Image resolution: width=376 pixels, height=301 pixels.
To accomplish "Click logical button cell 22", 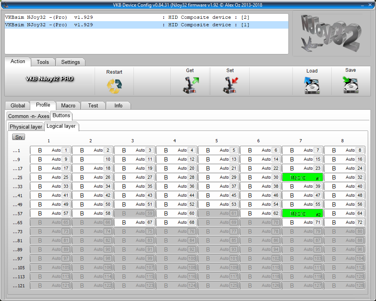I will click(x=261, y=169).
